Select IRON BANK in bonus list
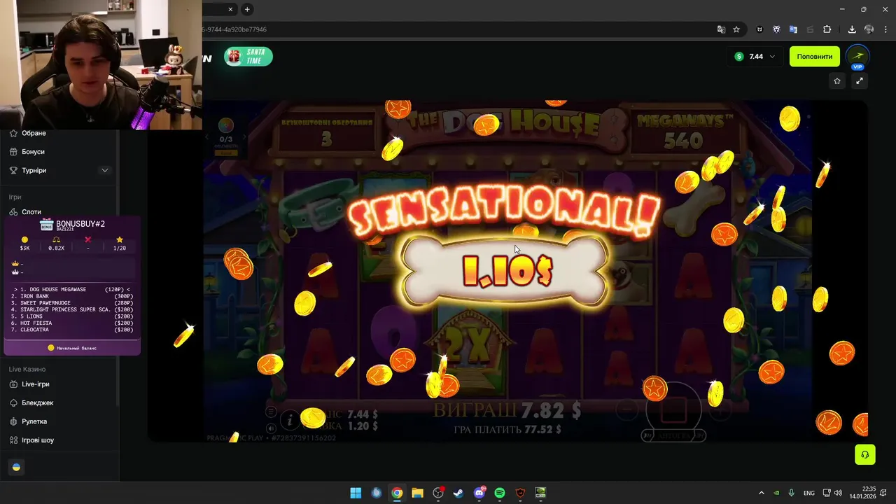896x504 pixels. (x=72, y=296)
